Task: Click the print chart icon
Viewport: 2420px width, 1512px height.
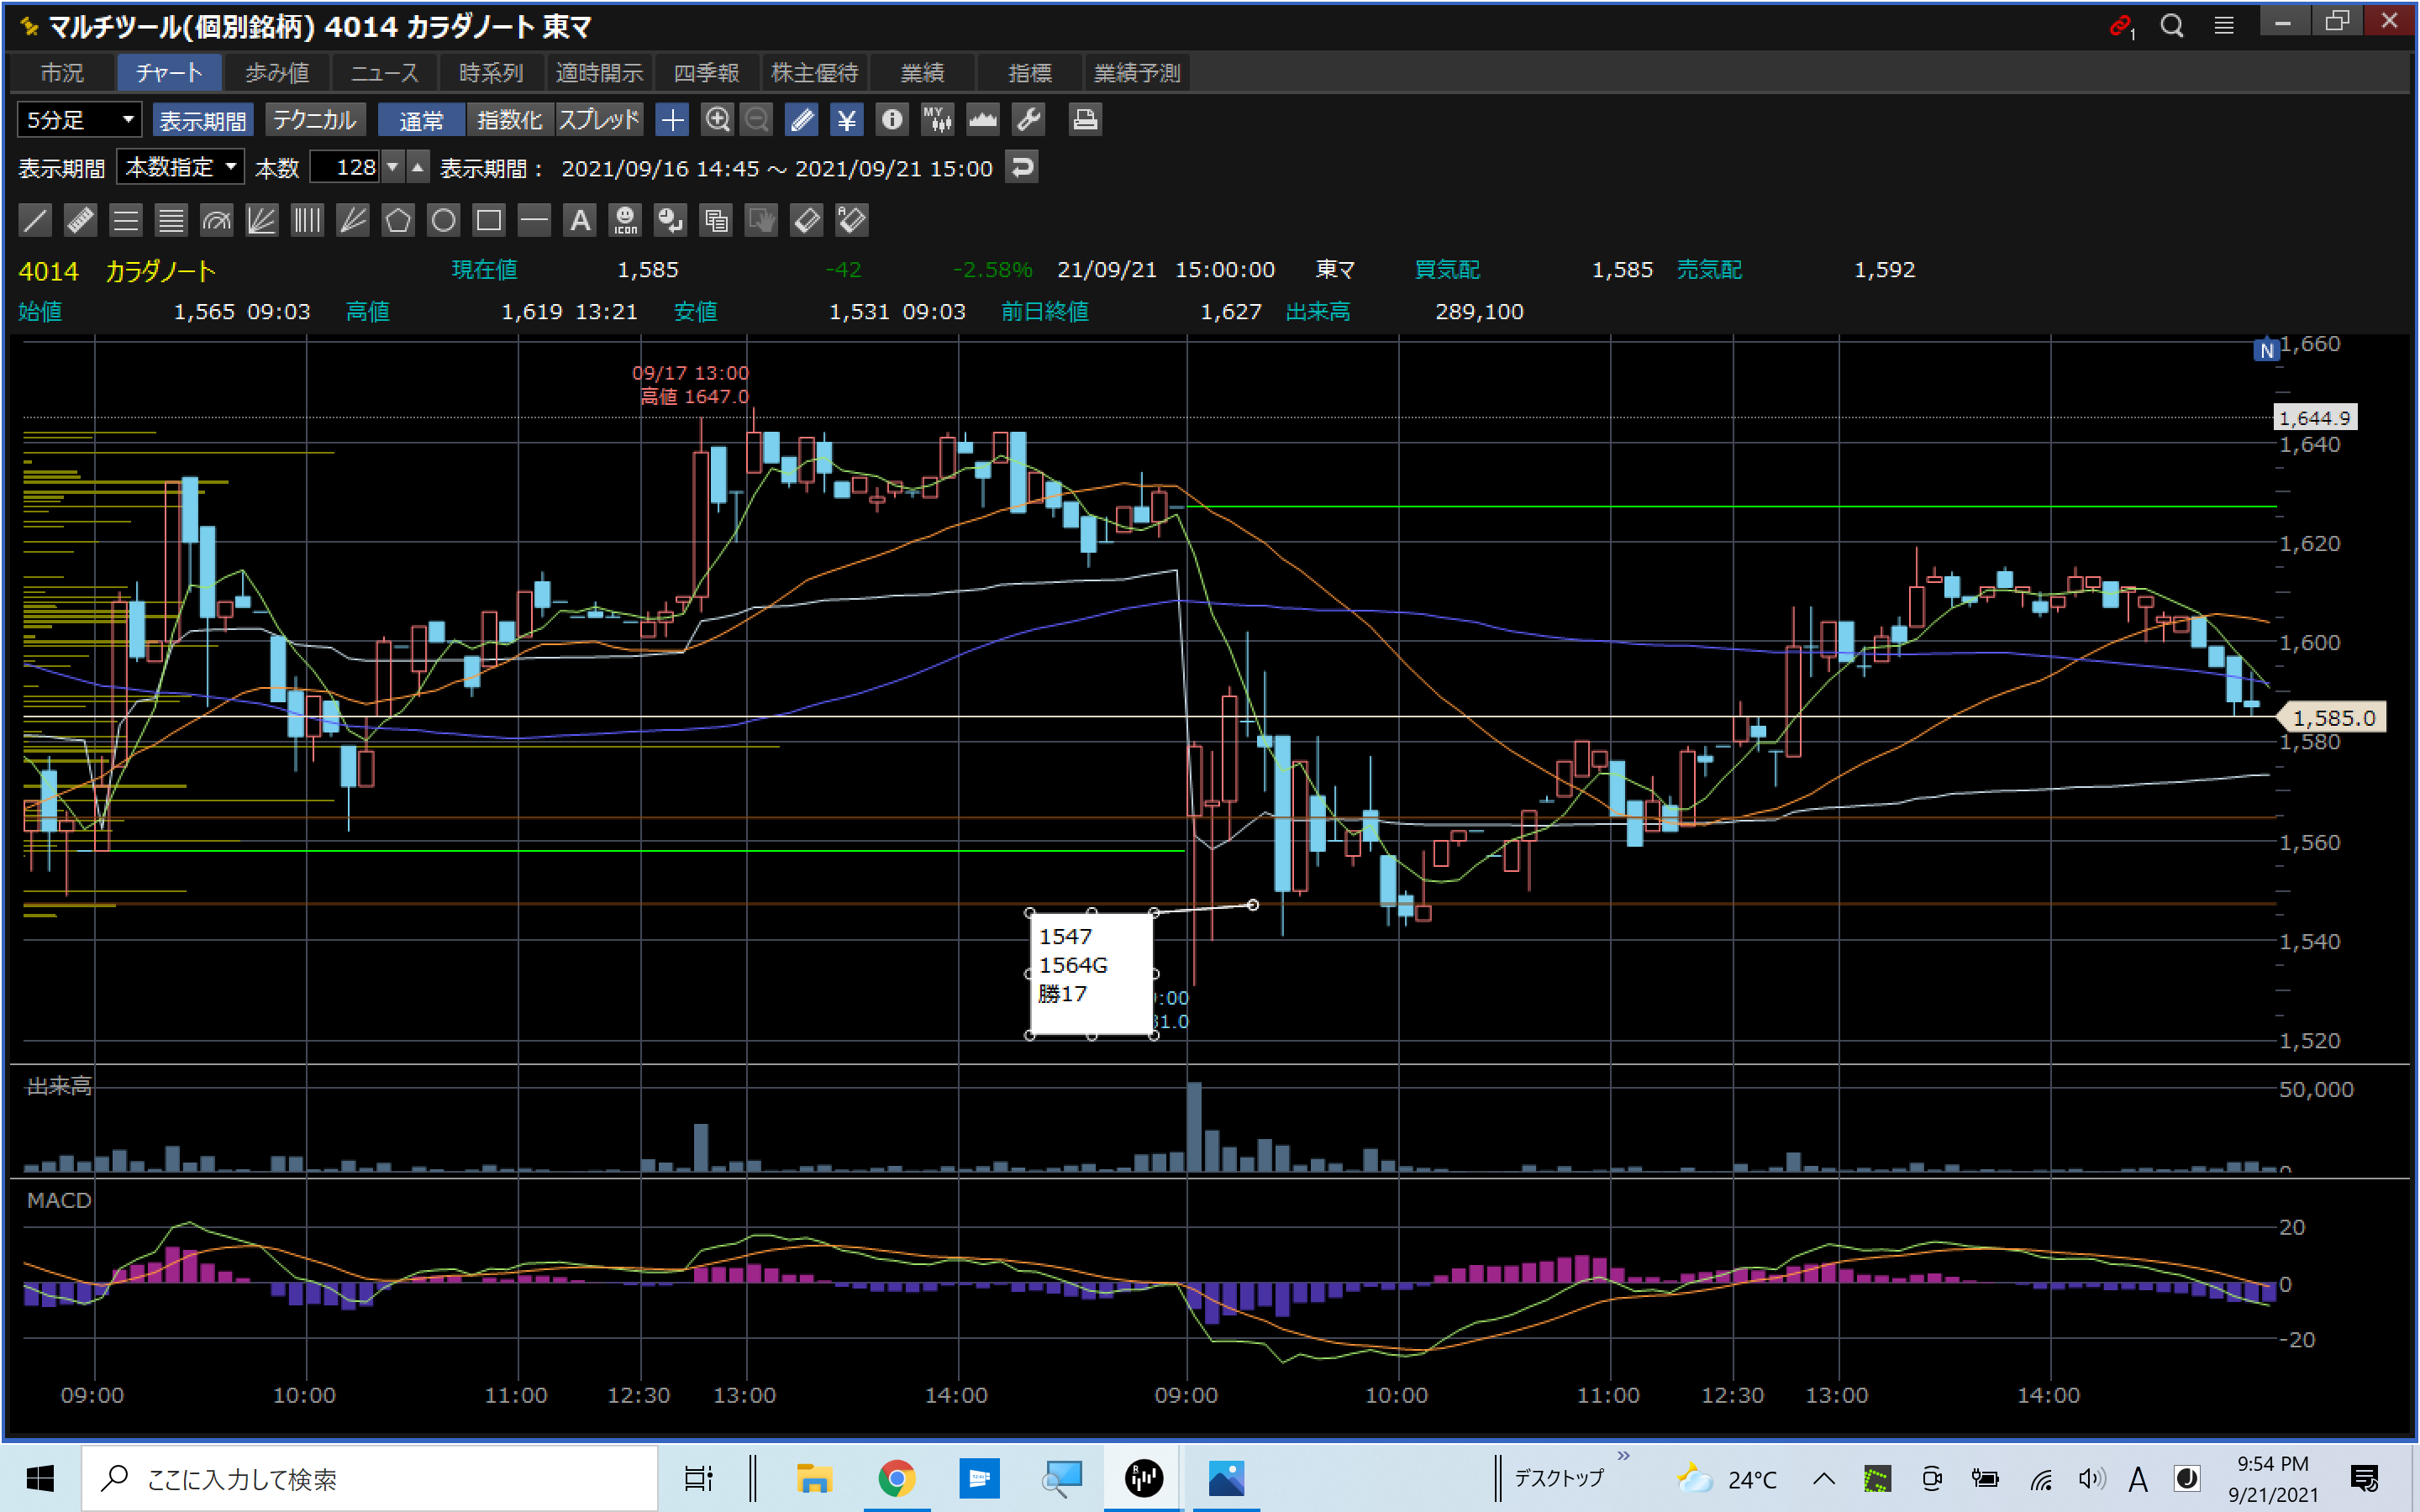Action: [1085, 120]
